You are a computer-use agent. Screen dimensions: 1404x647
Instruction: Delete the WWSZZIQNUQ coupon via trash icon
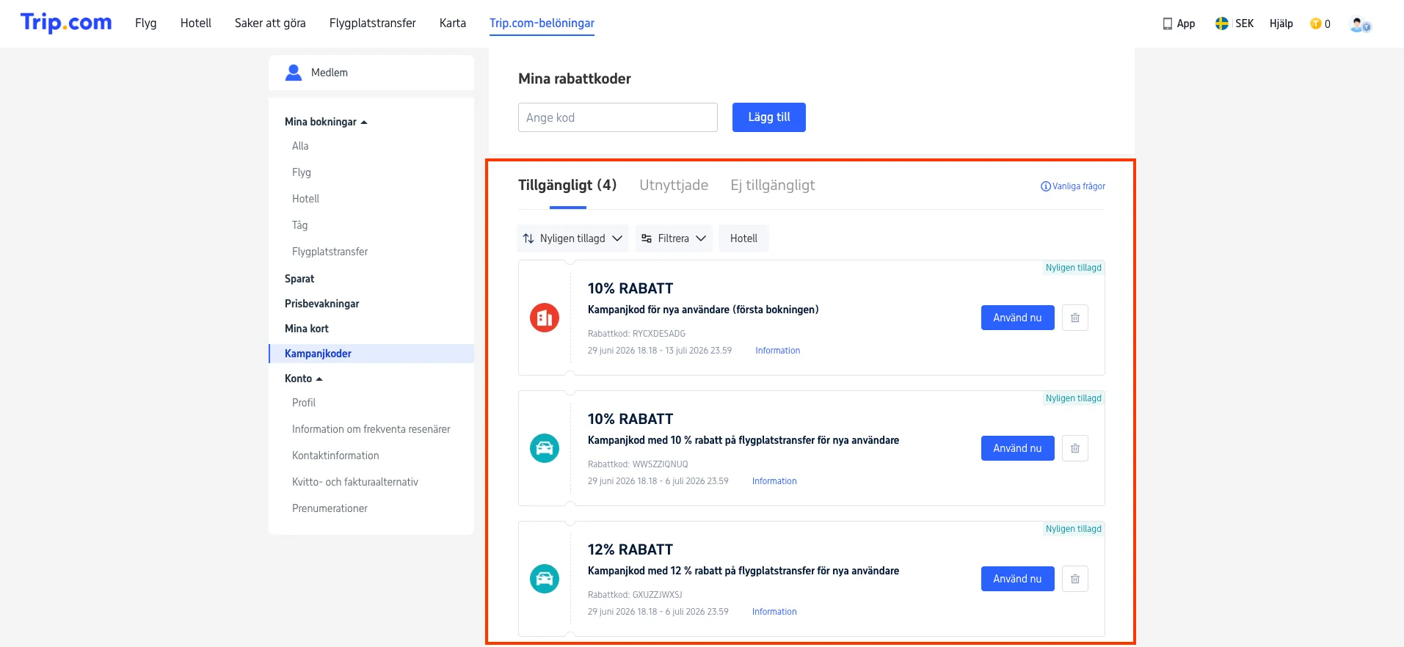(1075, 448)
